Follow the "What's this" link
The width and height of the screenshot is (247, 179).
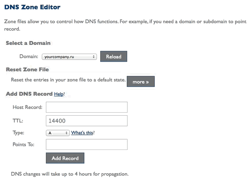[x=82, y=133]
